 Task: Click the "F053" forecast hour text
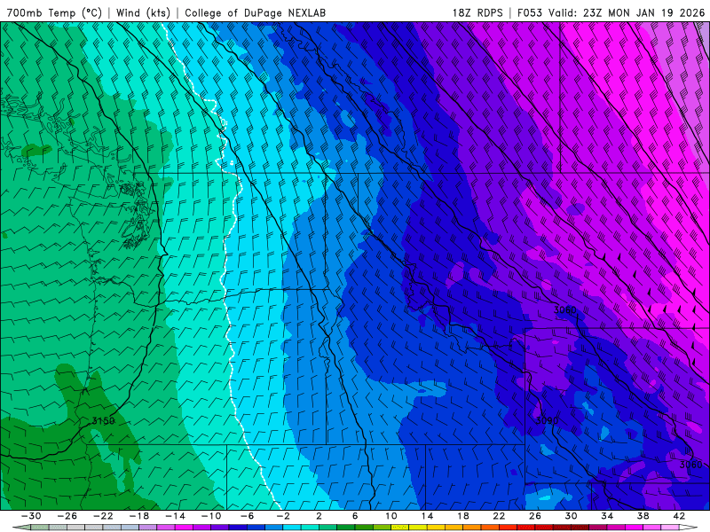coord(529,12)
